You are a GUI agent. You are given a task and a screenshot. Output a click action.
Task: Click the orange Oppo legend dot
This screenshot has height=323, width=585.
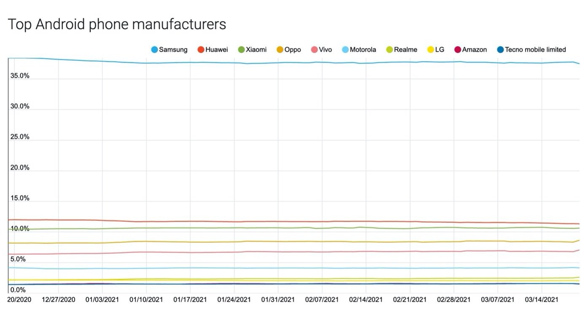coord(280,50)
